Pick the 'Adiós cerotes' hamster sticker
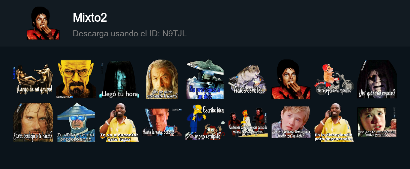This screenshot has width=410, height=169. coord(248,79)
